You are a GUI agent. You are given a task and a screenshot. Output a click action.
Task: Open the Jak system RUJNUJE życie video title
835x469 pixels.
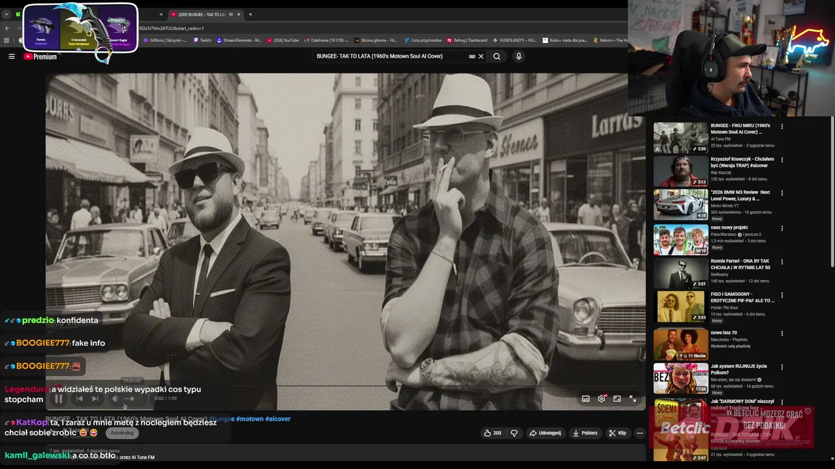(738, 369)
